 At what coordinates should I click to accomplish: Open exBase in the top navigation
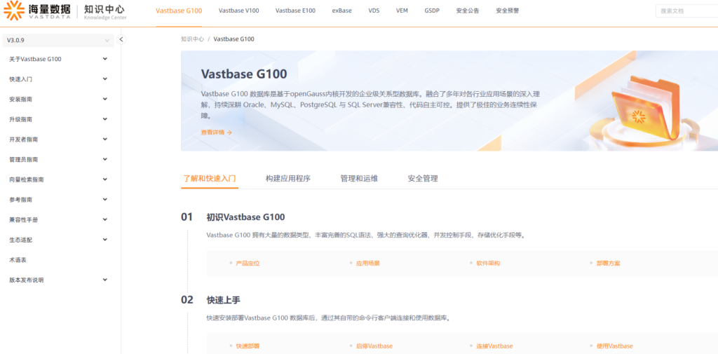[x=341, y=11]
